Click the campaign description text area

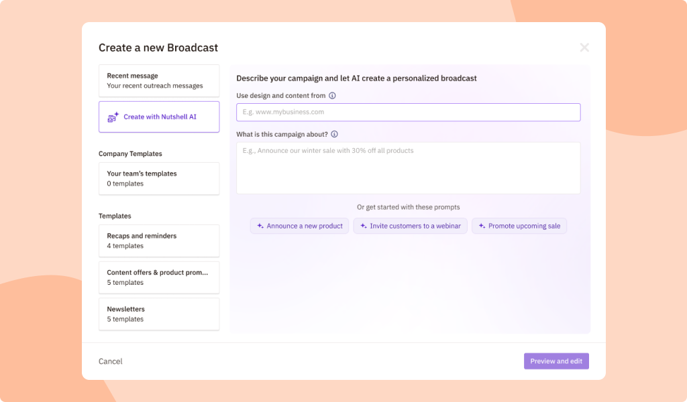(408, 167)
